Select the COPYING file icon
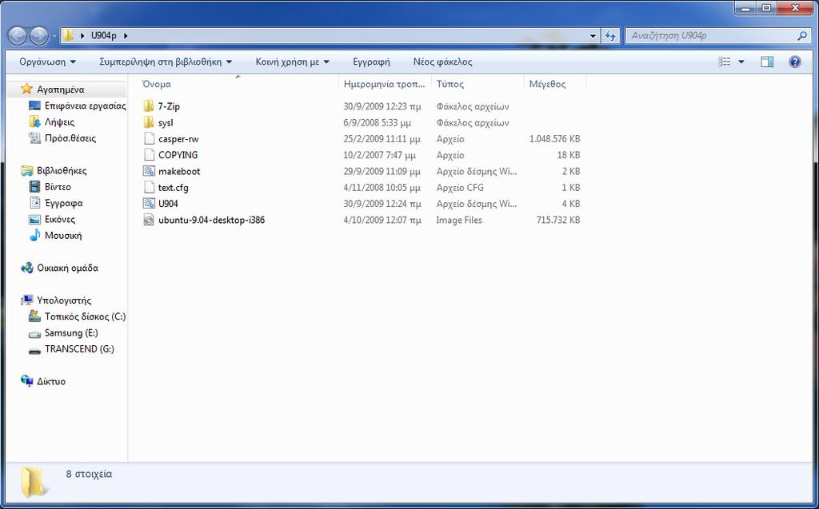Image resolution: width=819 pixels, height=509 pixels. tap(149, 155)
